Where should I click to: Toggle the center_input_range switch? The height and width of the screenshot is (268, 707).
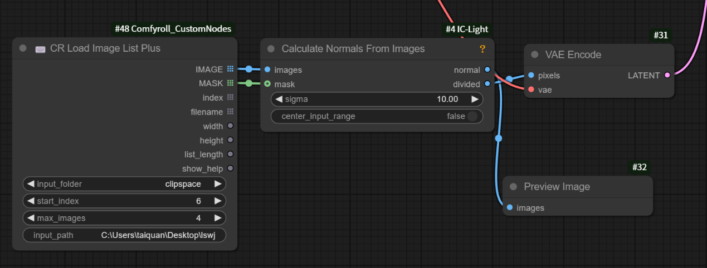pos(472,116)
